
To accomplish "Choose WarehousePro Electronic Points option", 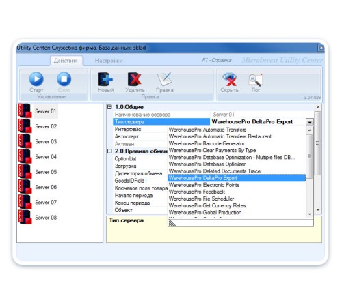I will point(237,185).
